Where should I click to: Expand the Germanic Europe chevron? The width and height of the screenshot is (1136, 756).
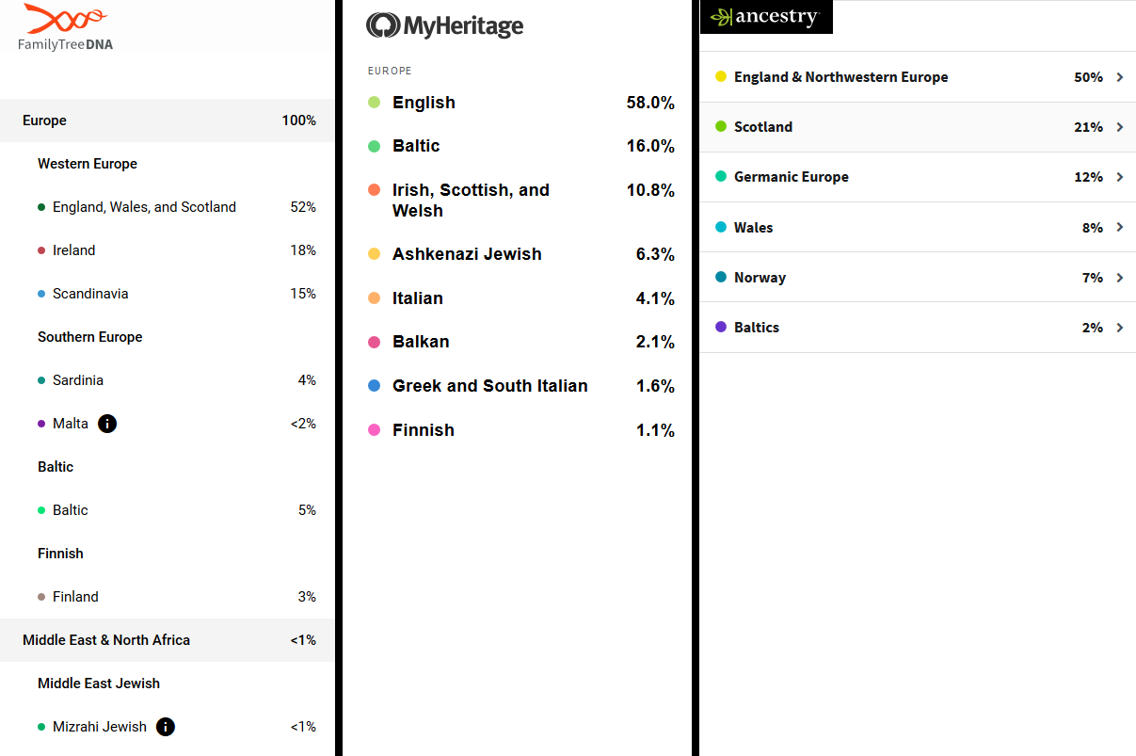click(1120, 177)
